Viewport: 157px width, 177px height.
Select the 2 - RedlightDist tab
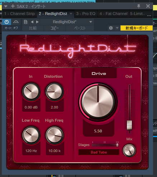[53, 14]
